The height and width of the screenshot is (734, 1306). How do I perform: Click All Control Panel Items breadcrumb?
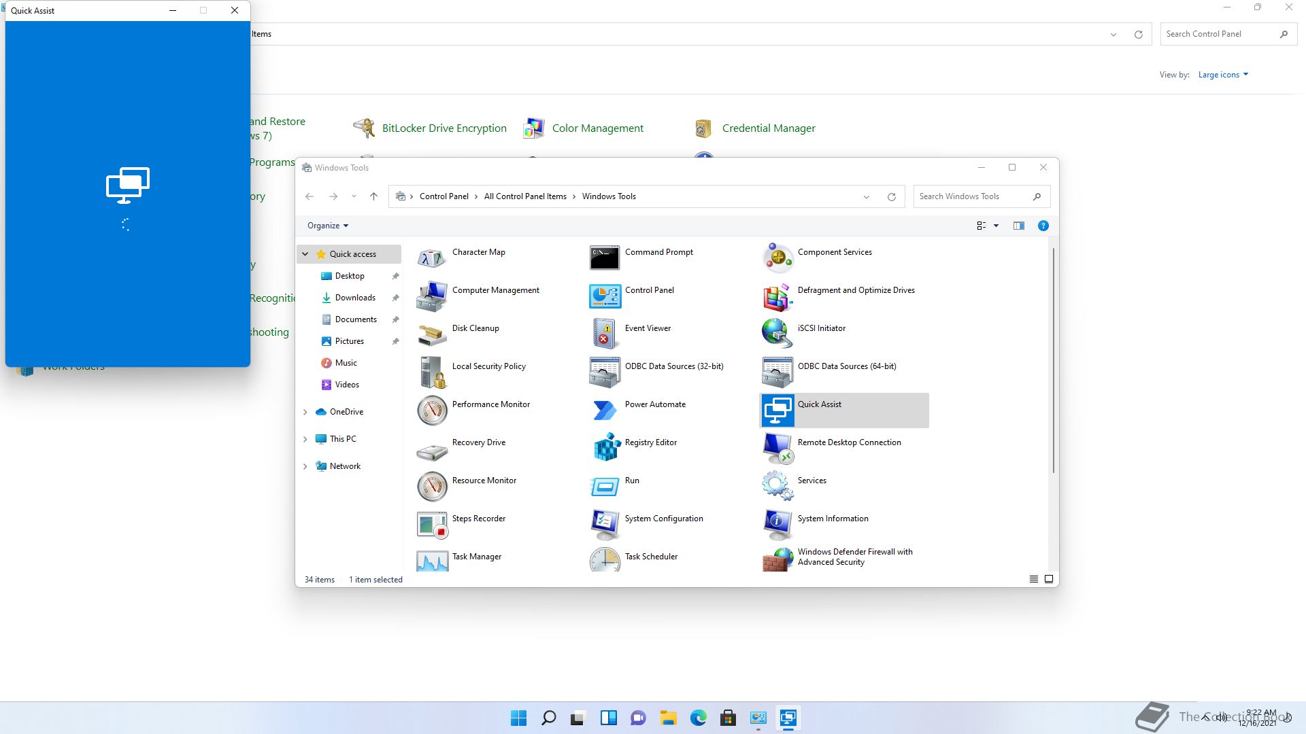click(524, 196)
